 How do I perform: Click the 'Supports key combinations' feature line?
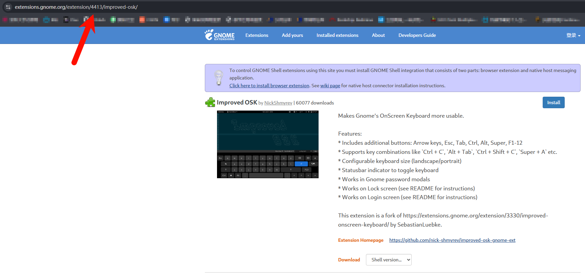pos(447,152)
